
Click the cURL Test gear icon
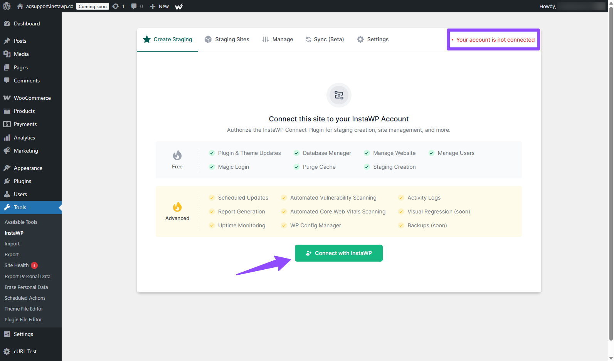click(x=7, y=351)
